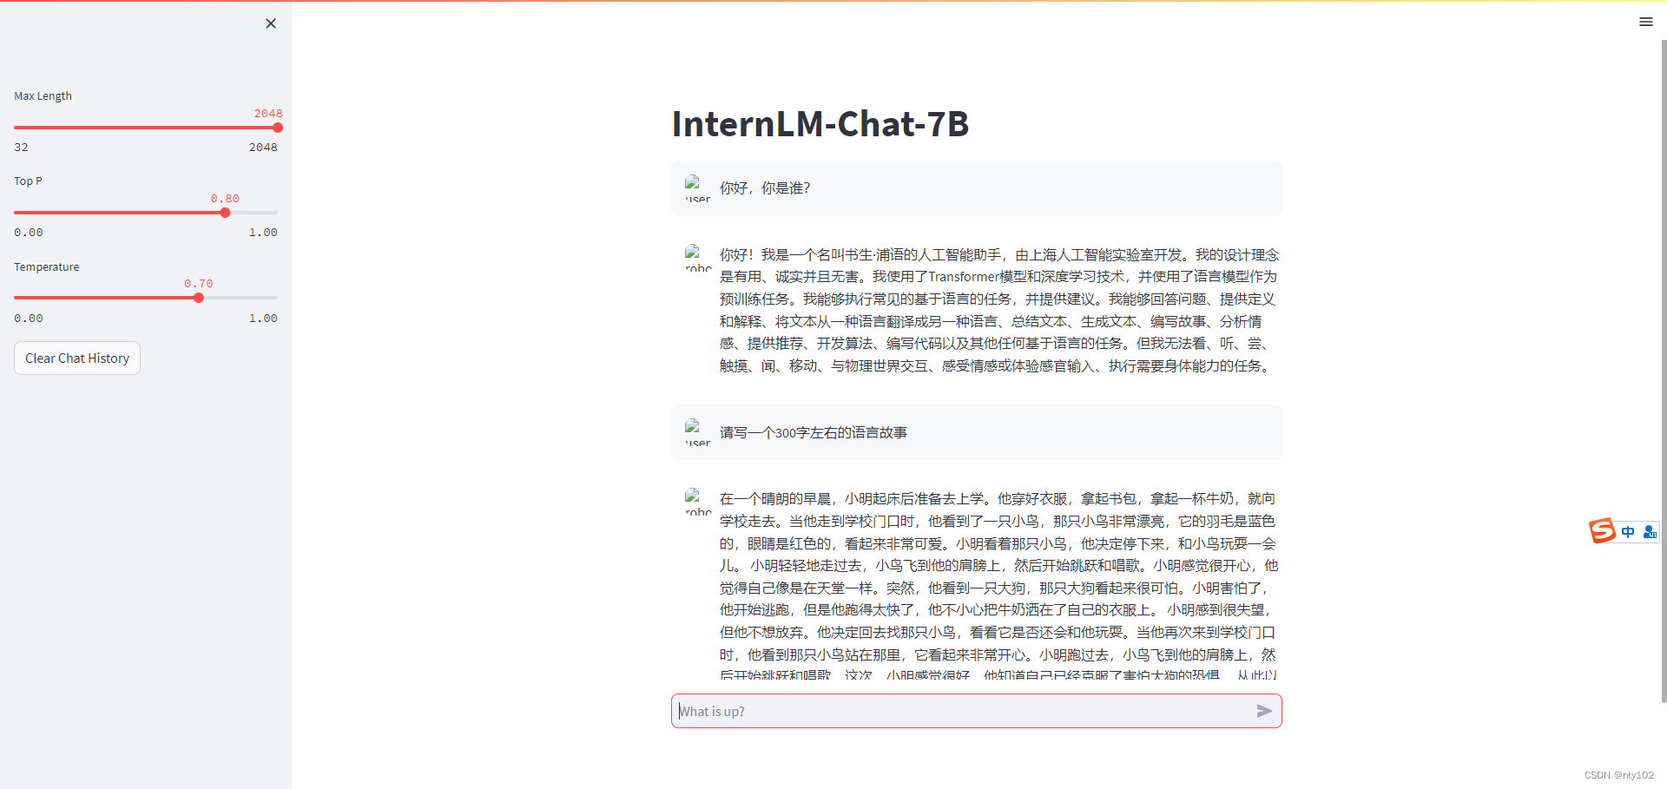
Task: Click robot avatar beside the story reply
Action: point(697,502)
